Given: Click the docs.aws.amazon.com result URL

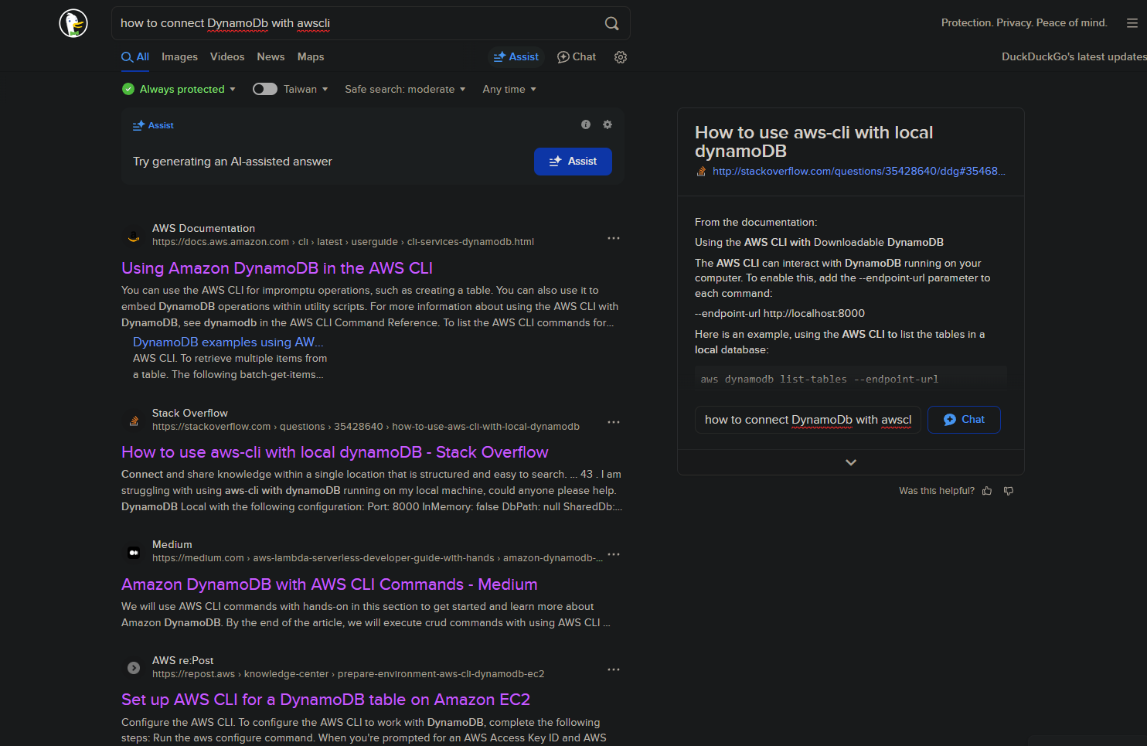Looking at the screenshot, I should coord(343,242).
